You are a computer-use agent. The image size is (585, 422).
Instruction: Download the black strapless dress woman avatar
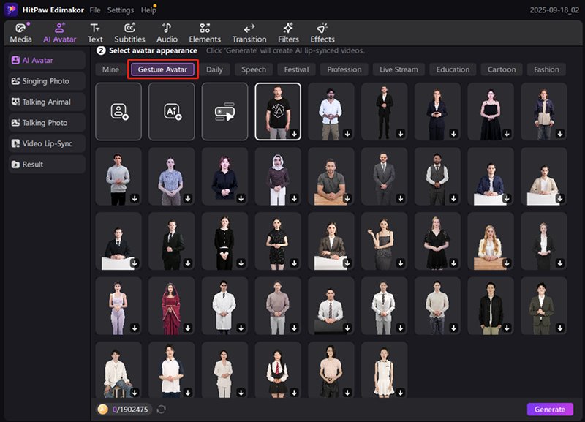[507, 134]
